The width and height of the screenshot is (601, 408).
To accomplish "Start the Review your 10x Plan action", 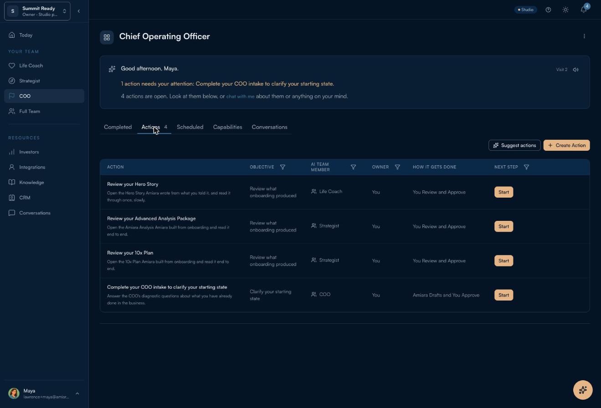I will click(x=503, y=261).
